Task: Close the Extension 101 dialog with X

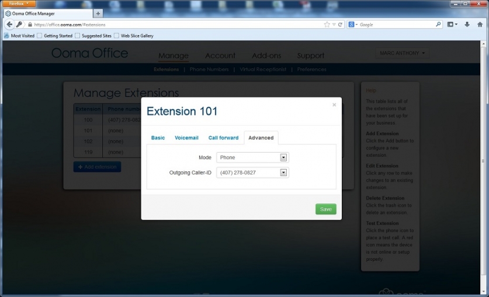Action: [x=334, y=105]
